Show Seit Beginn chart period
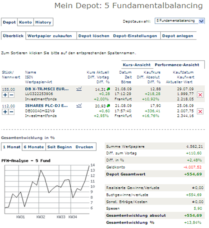This screenshot has width=209, height=228. 60,147
